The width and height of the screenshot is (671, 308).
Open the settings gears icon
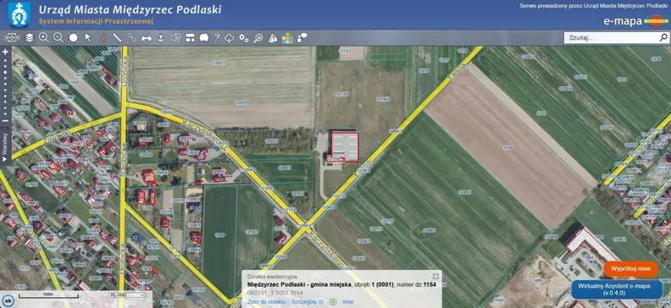(x=244, y=37)
